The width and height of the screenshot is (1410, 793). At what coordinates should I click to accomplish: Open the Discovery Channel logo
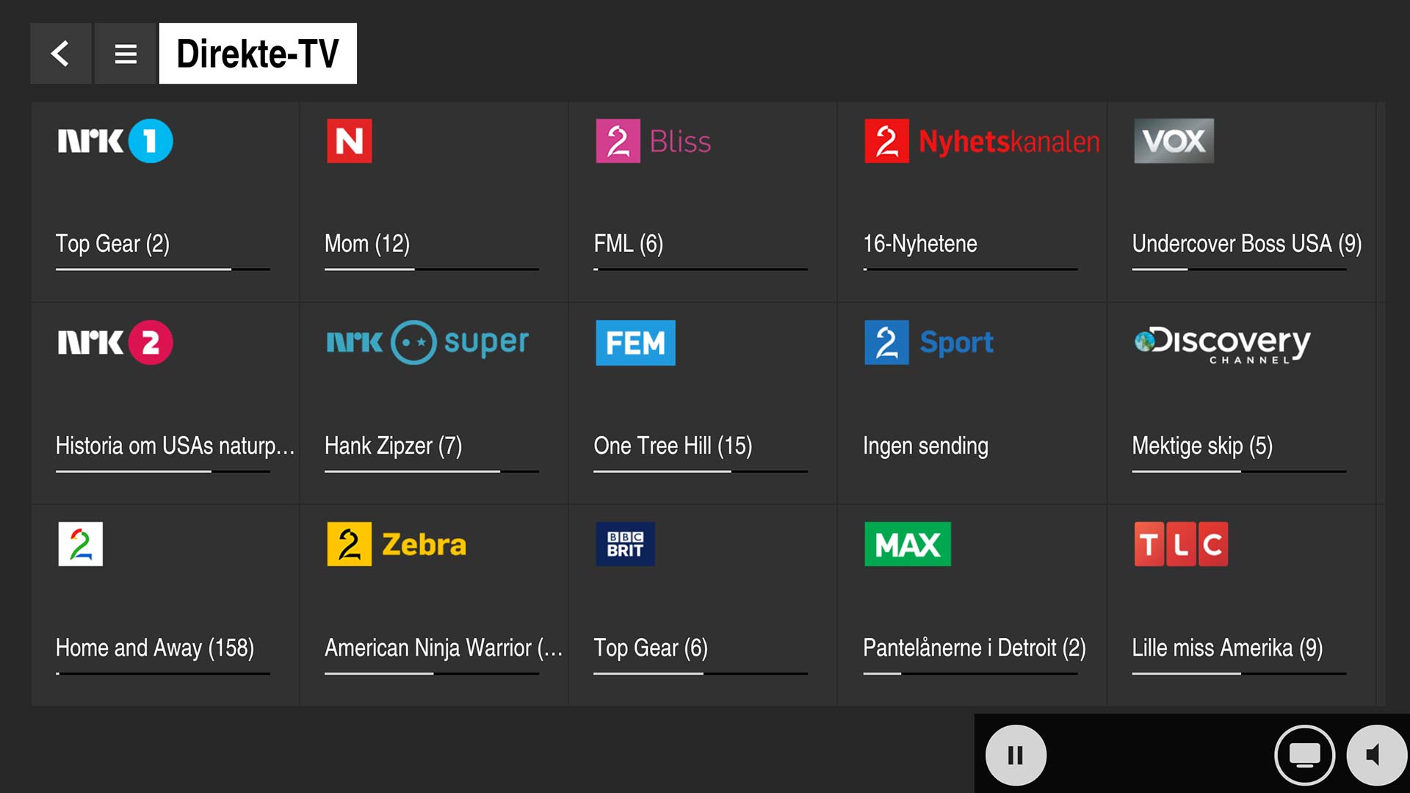point(1222,344)
